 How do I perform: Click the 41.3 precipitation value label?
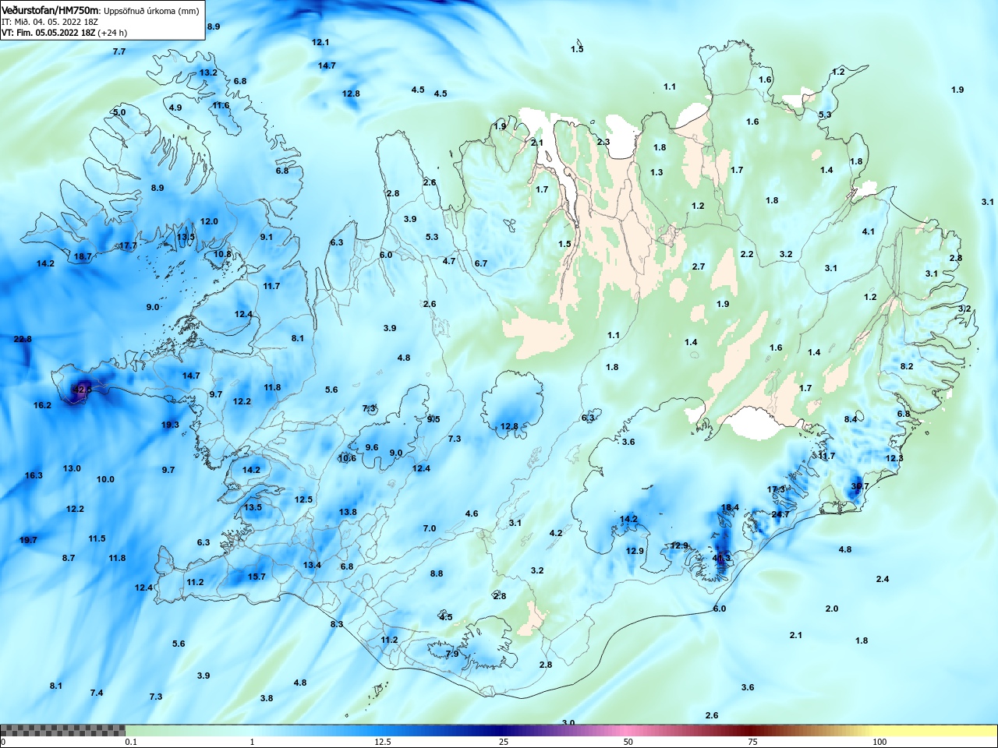point(722,558)
